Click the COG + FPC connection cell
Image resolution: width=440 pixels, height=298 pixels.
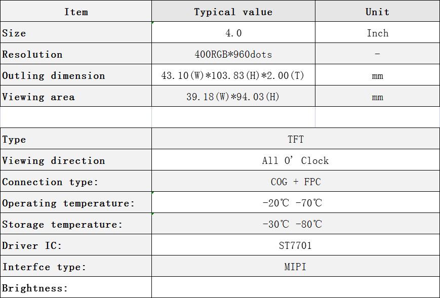(x=296, y=181)
